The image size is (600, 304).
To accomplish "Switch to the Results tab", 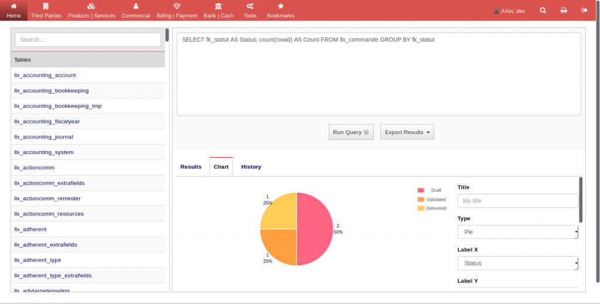I will click(191, 167).
